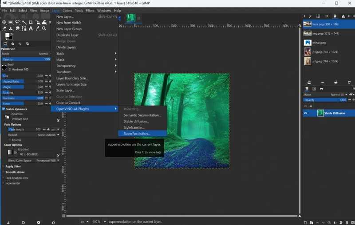The height and width of the screenshot is (225, 355).
Task: Click delete tool preset icon at panel bottom
Action: click(x=38, y=222)
